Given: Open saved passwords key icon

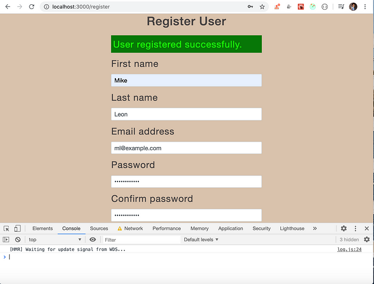Looking at the screenshot, I should (x=250, y=7).
